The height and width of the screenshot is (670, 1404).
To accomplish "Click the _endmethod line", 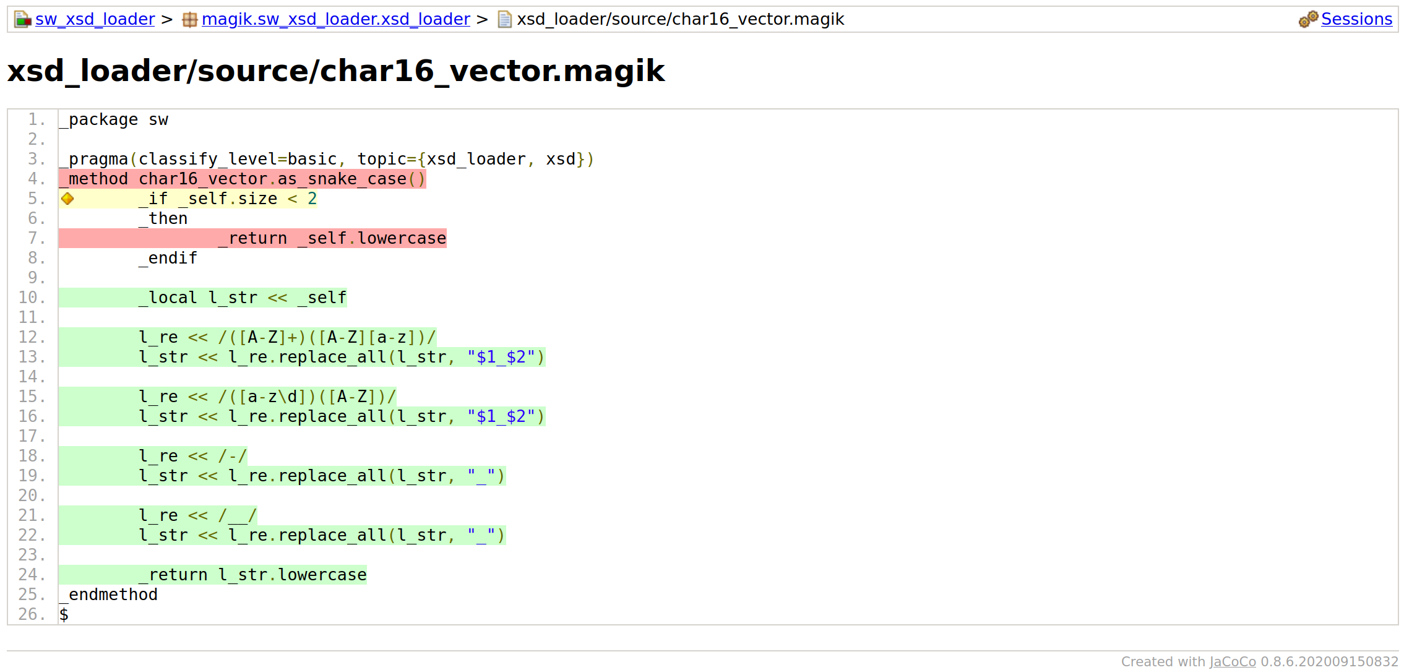I will coord(108,595).
